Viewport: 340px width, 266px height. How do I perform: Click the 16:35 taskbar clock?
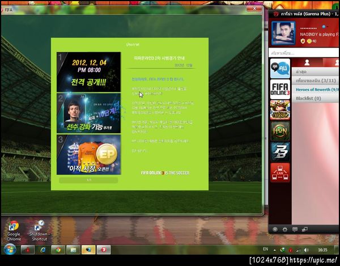tap(322, 250)
